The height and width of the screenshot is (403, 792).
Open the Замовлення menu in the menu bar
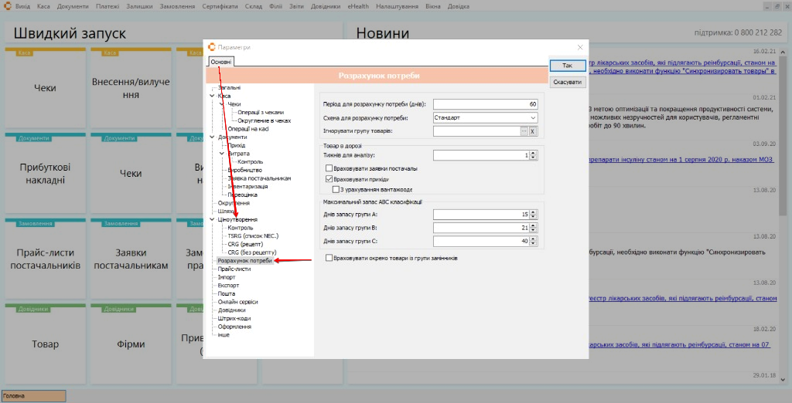click(x=177, y=6)
